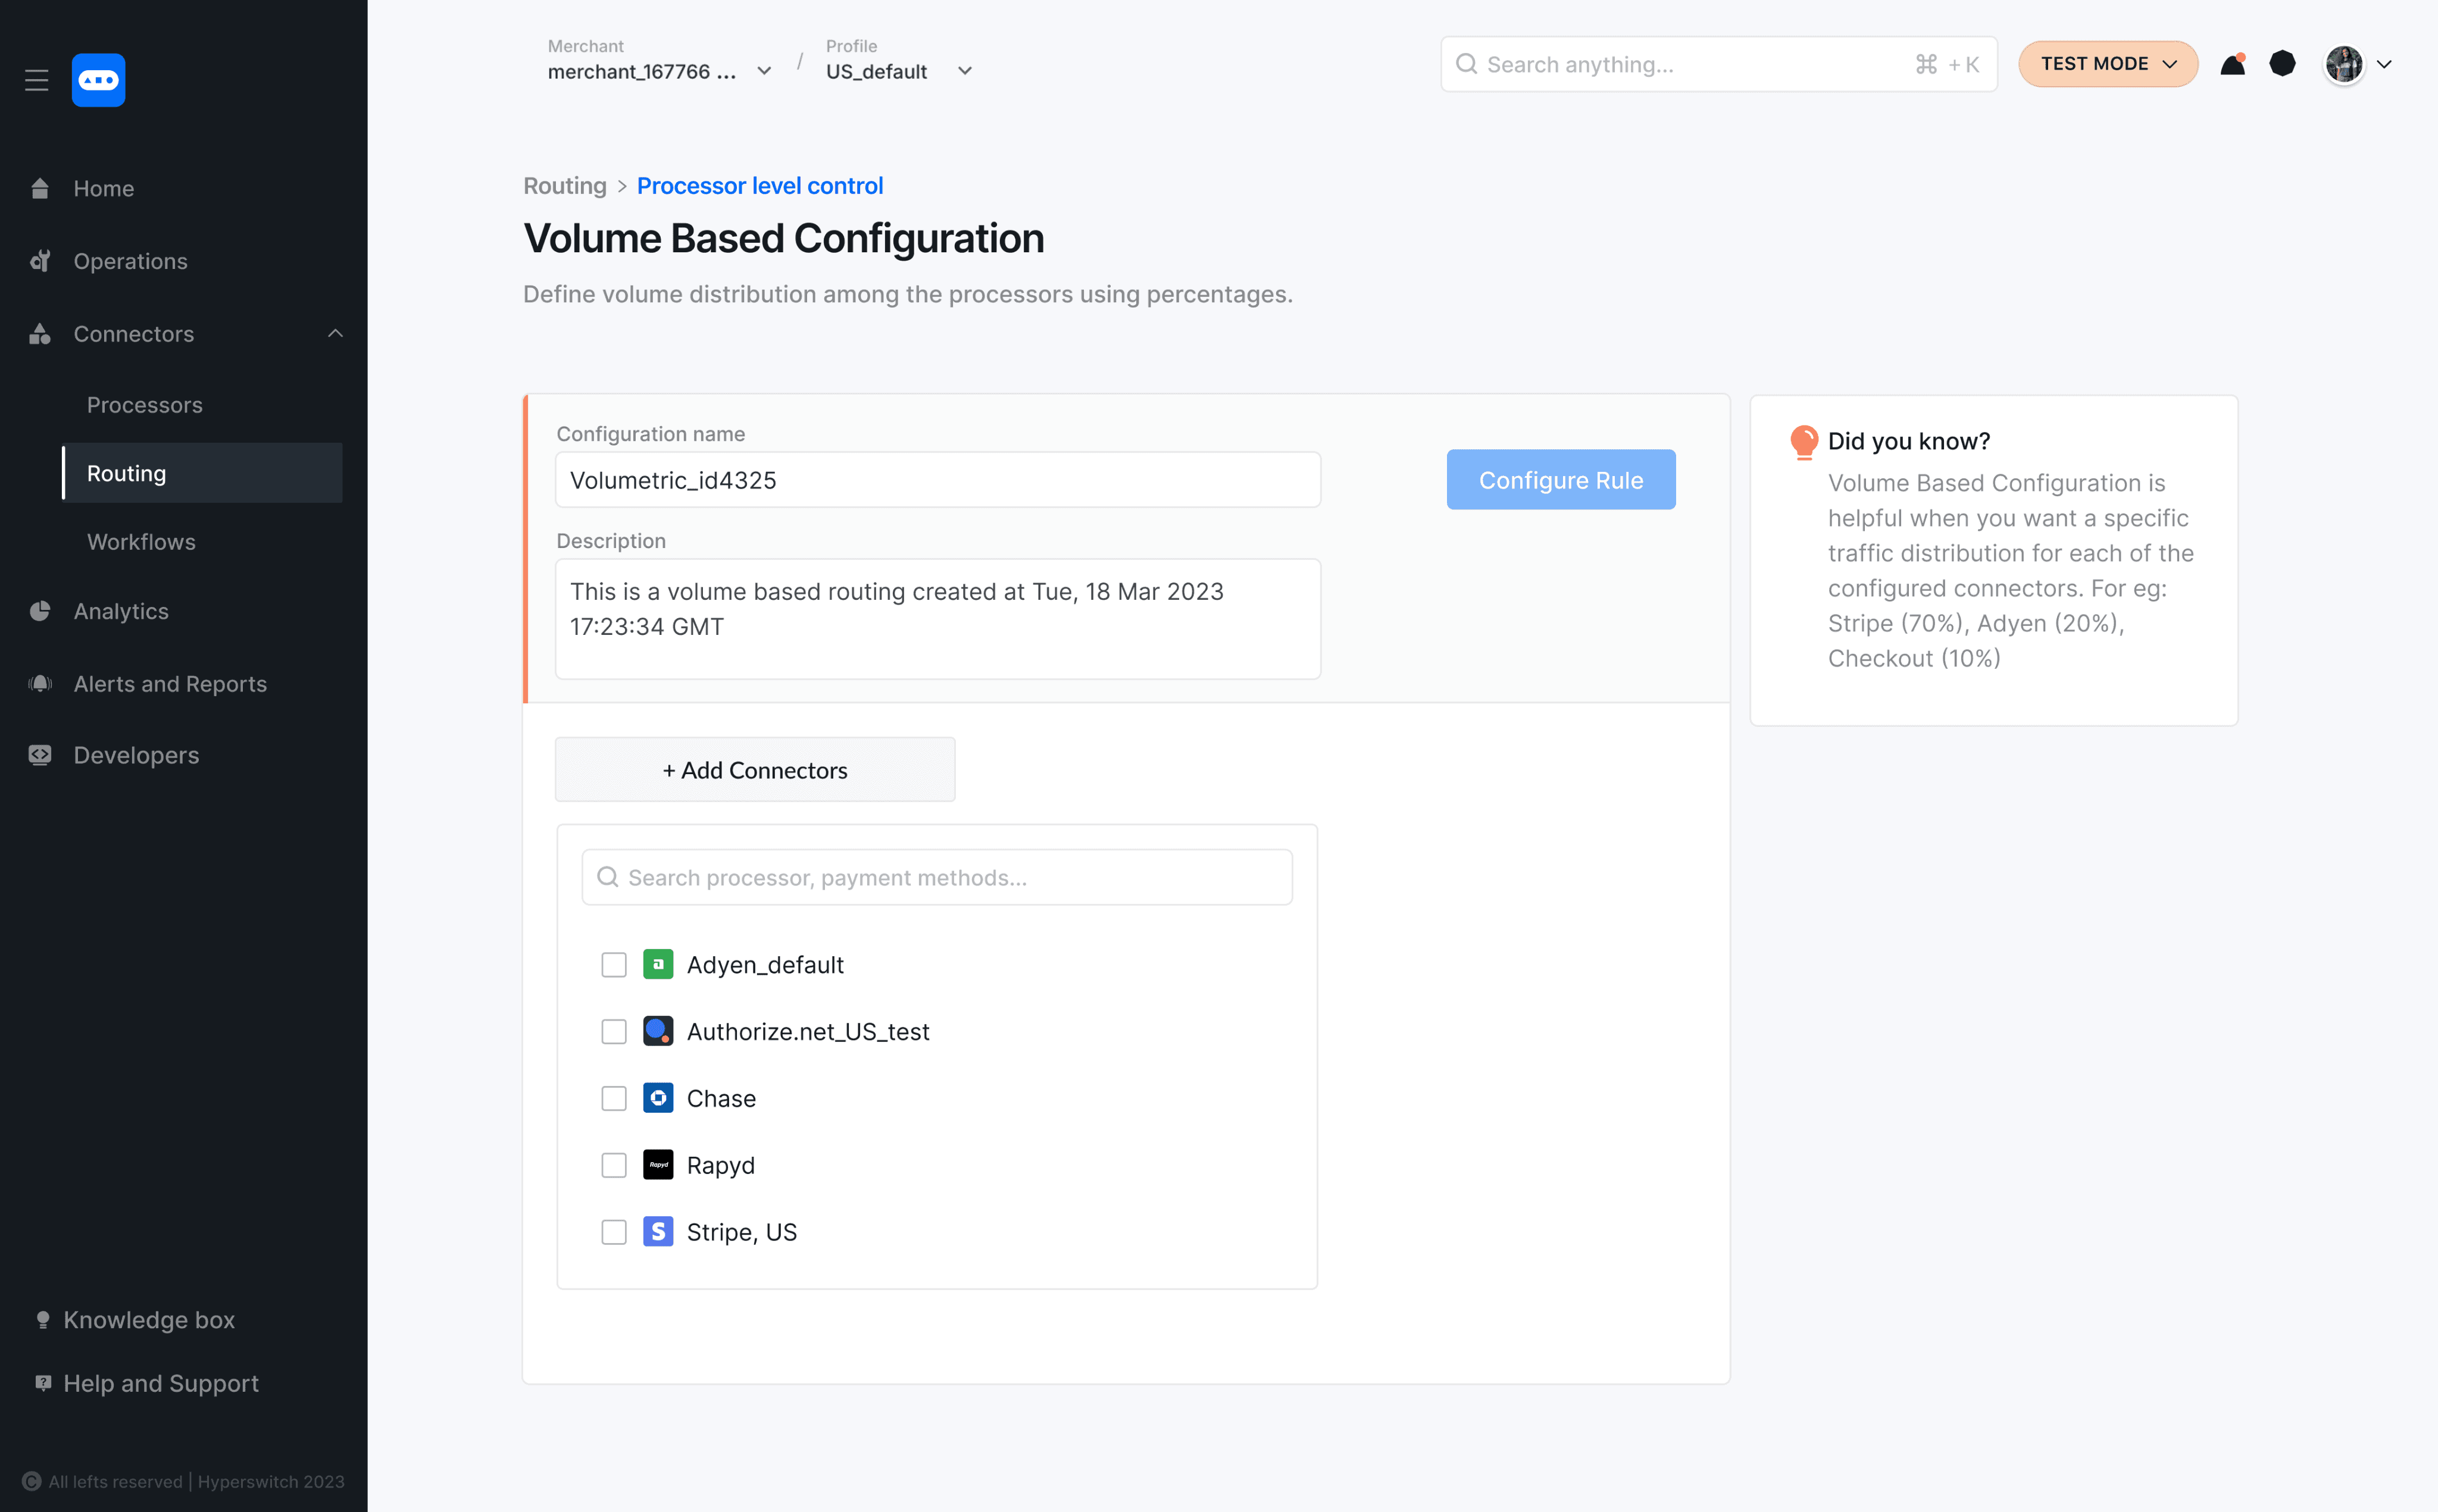This screenshot has height=1512, width=2438.
Task: Select the Chase connector checkbox
Action: coord(614,1098)
